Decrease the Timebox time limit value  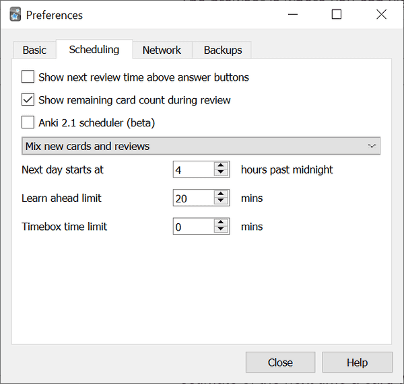[x=221, y=231]
